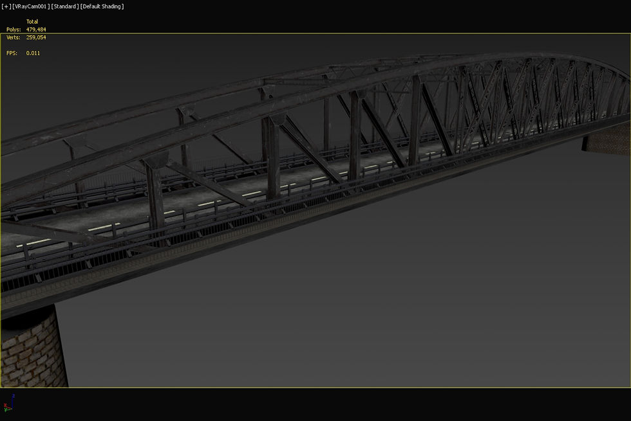Select the Verts count value 259,054
Image resolution: width=631 pixels, height=421 pixels.
pyautogui.click(x=36, y=37)
